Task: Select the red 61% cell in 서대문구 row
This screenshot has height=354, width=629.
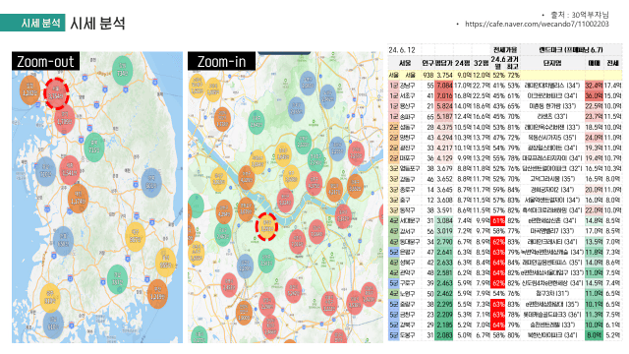Action: pos(498,220)
